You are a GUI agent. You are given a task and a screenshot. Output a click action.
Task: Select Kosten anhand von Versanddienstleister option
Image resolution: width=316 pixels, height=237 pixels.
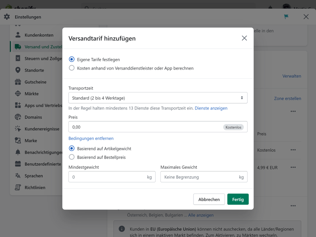click(71, 68)
